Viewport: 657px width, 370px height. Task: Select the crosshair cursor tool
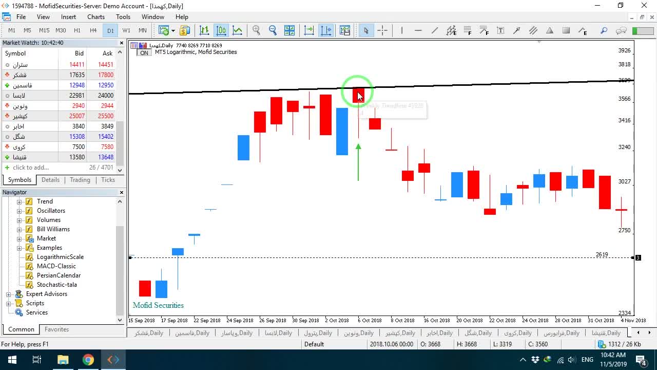point(382,30)
